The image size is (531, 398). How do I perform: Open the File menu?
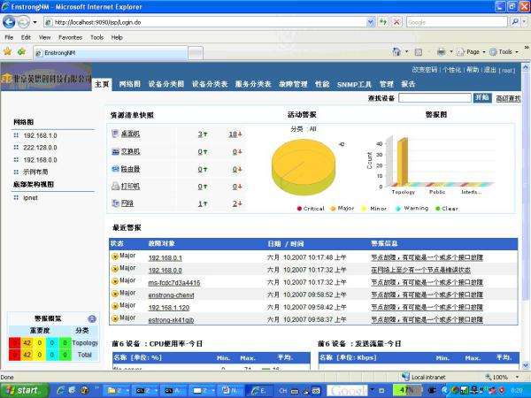(x=9, y=37)
